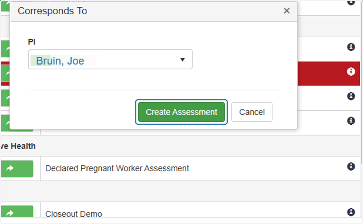The height and width of the screenshot is (224, 363).
Task: Click info icon in row above Health heading
Action: 351,121
